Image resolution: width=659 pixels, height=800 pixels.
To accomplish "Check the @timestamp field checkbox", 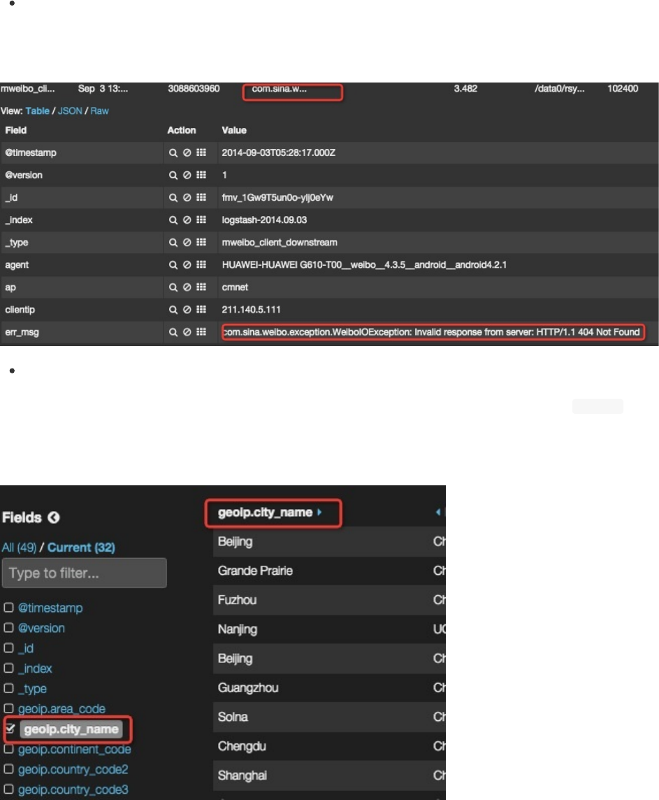I will click(x=8, y=608).
